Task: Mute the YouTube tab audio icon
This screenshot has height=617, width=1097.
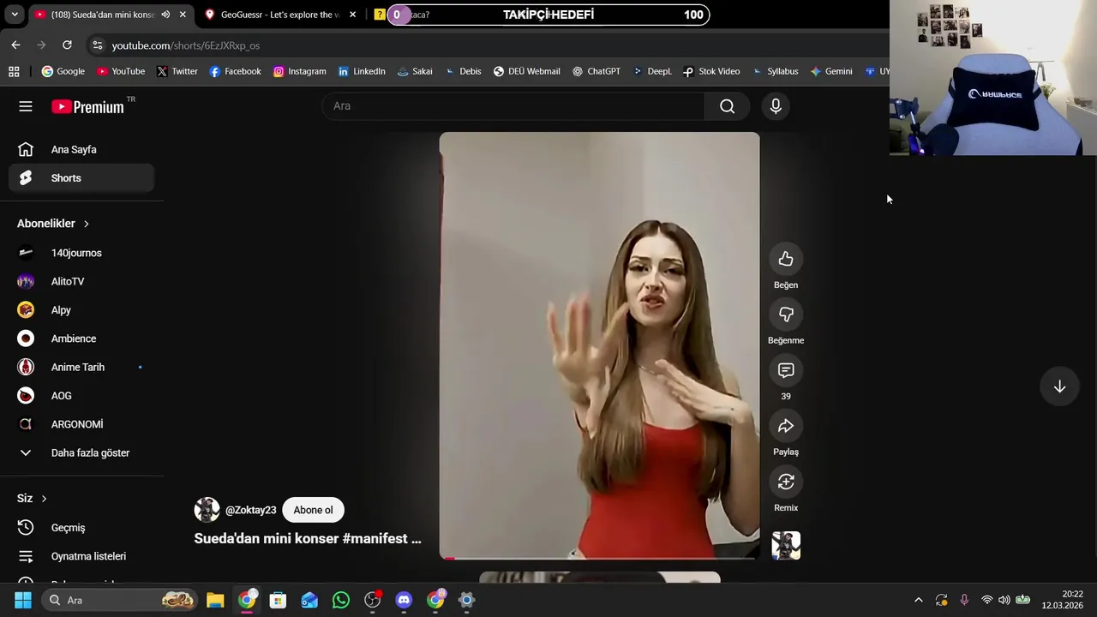Action: click(165, 15)
